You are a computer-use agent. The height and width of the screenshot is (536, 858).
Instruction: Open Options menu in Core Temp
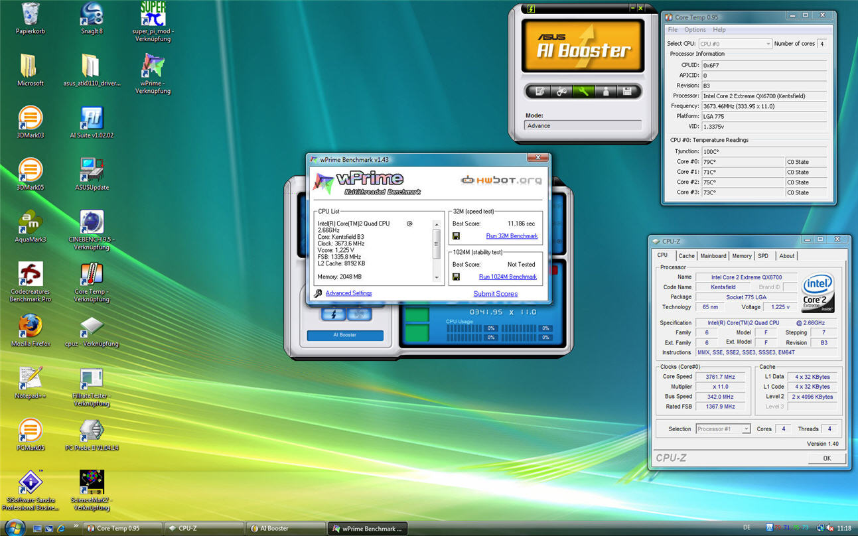(x=695, y=30)
